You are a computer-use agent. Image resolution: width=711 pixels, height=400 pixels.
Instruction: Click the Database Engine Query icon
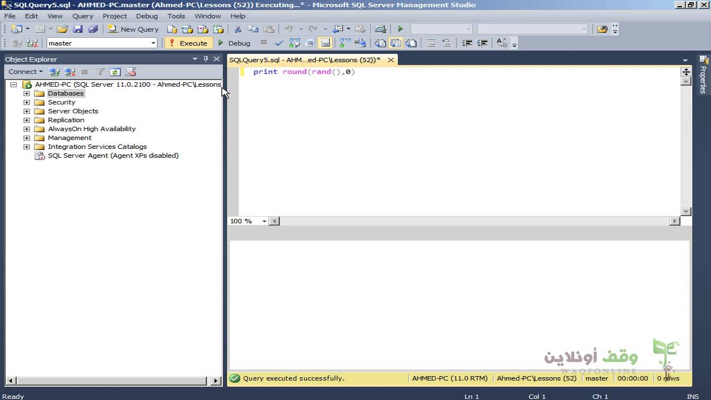point(172,29)
